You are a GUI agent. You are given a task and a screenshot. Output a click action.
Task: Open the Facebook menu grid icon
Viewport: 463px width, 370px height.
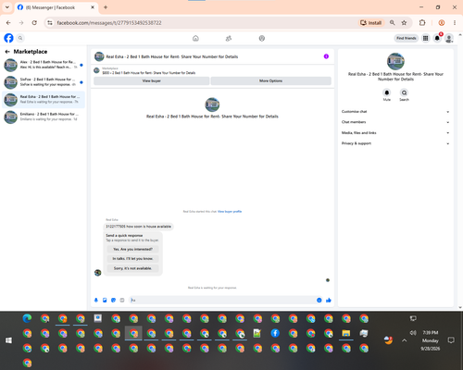(426, 38)
